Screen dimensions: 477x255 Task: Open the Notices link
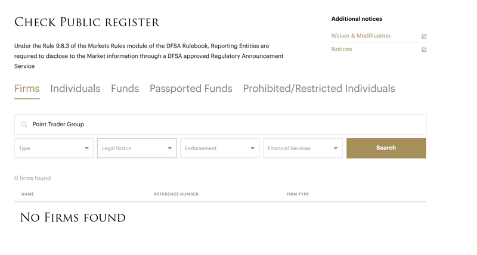[342, 49]
